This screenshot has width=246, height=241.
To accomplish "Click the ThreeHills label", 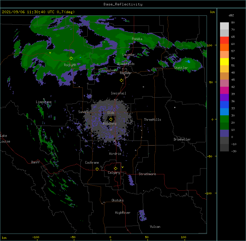I will point(152,120).
